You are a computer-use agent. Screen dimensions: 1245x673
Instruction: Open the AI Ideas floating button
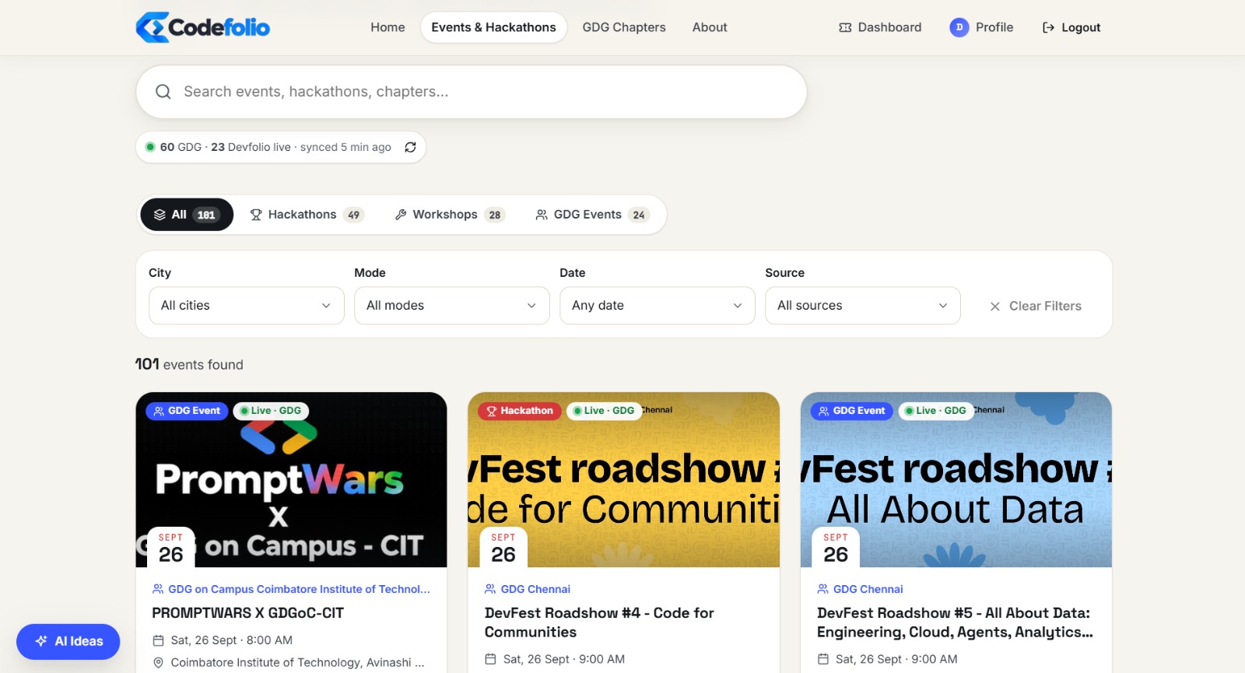[68, 641]
